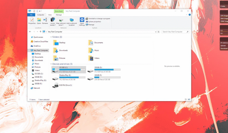Viewport: 228px width, 133px height.
Task: Select the Desktop folder in main pane
Action: point(59,43)
